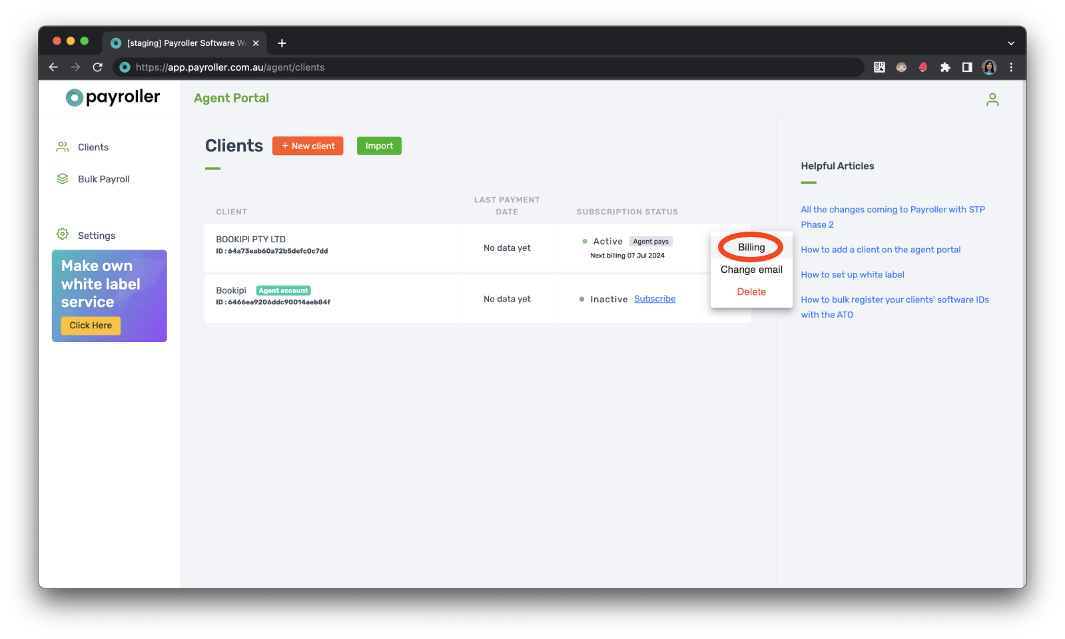Close the Payroller Software browser tab
The image size is (1065, 639).
[x=256, y=43]
